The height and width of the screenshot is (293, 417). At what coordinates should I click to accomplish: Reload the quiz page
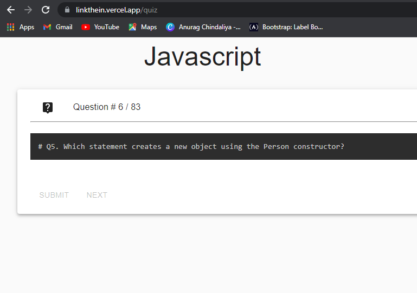tap(46, 10)
